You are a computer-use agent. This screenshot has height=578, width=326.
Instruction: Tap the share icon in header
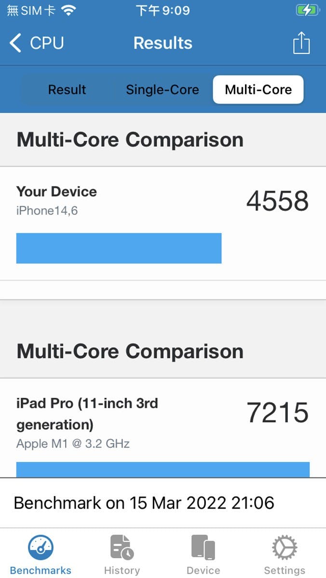pos(301,43)
